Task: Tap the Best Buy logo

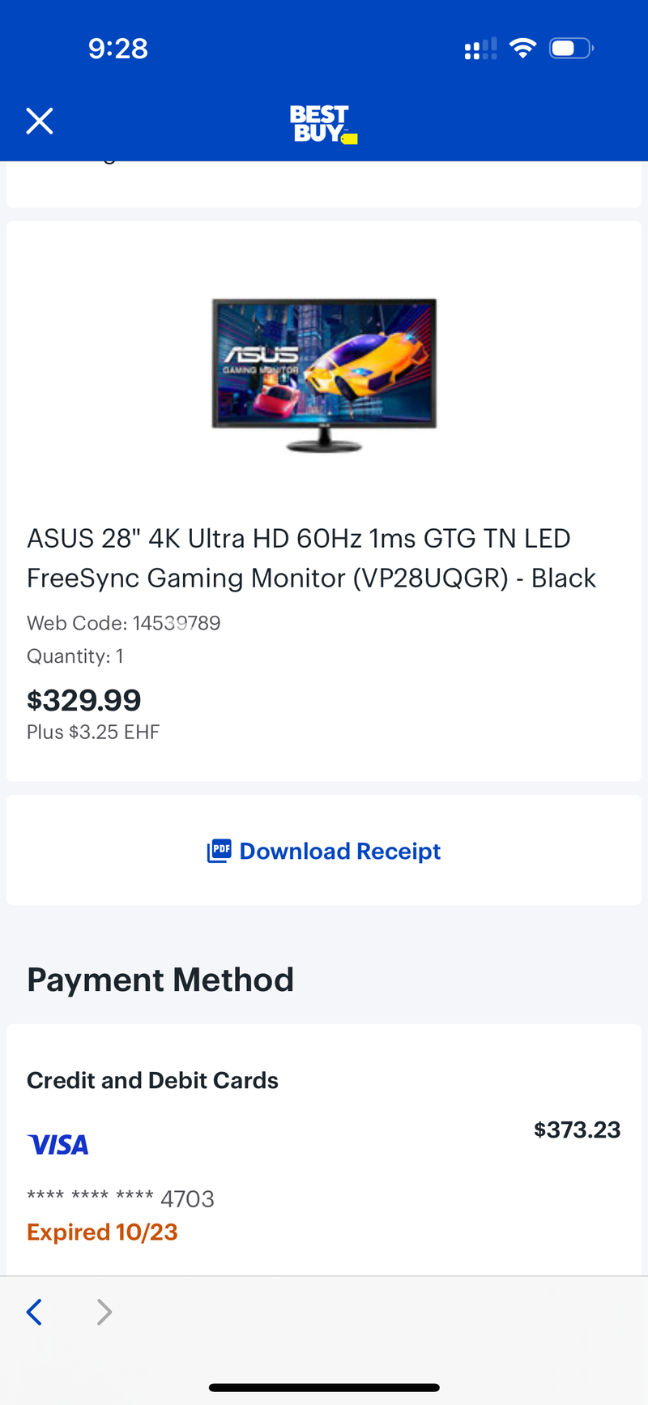Action: pyautogui.click(x=322, y=124)
